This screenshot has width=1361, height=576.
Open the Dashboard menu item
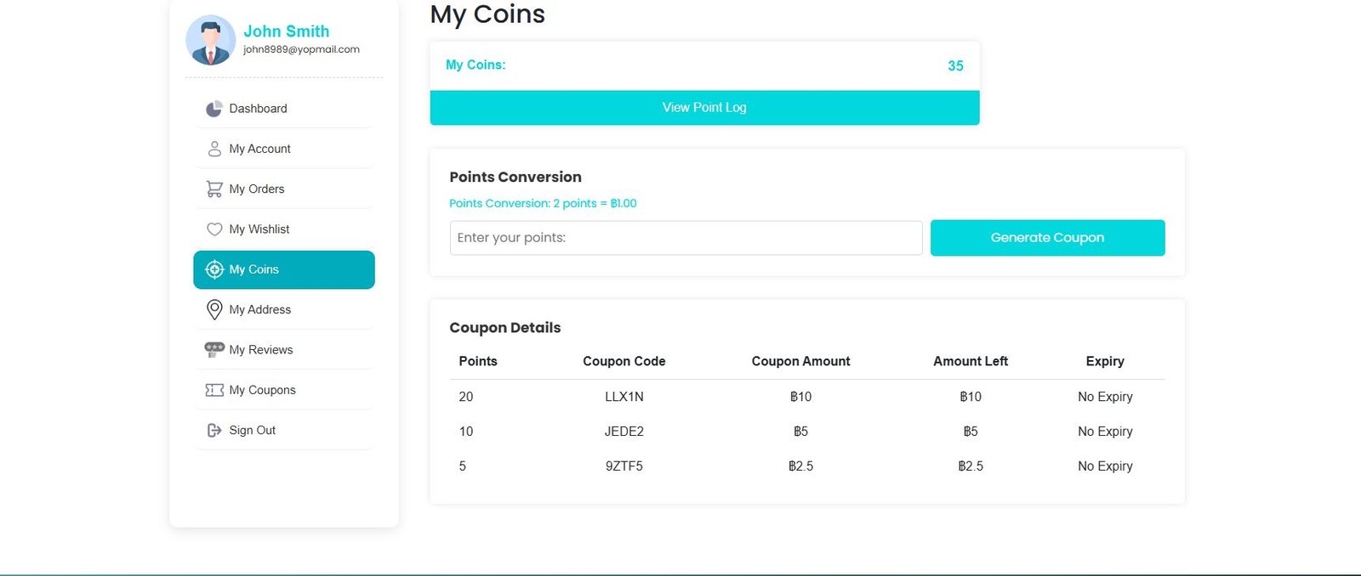tap(258, 109)
